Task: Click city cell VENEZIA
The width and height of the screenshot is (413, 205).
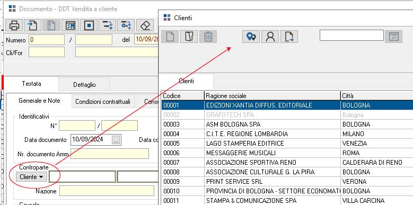Action: click(377, 144)
